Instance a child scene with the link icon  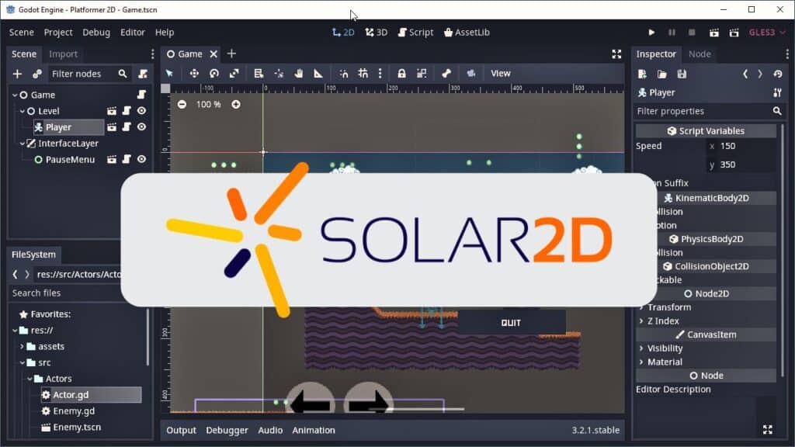point(37,74)
